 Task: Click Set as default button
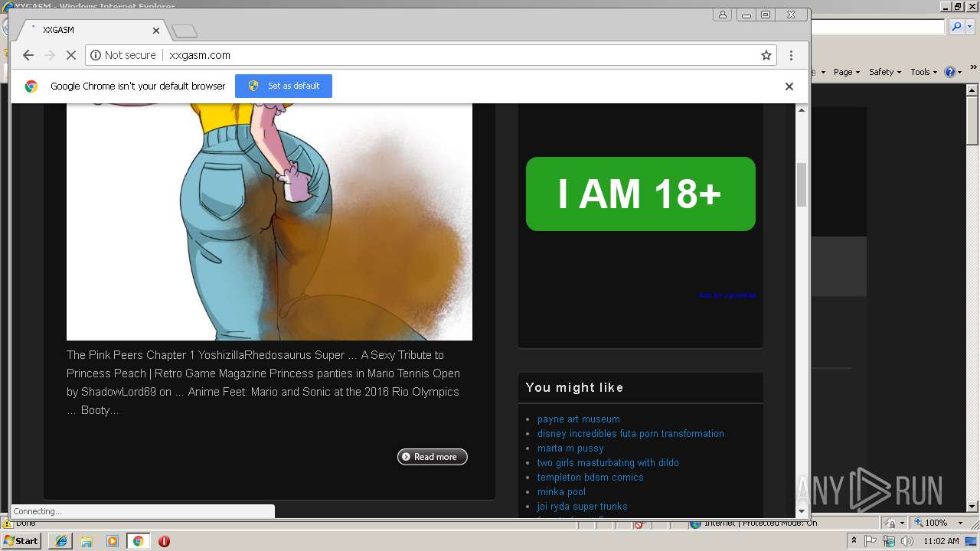coord(283,86)
